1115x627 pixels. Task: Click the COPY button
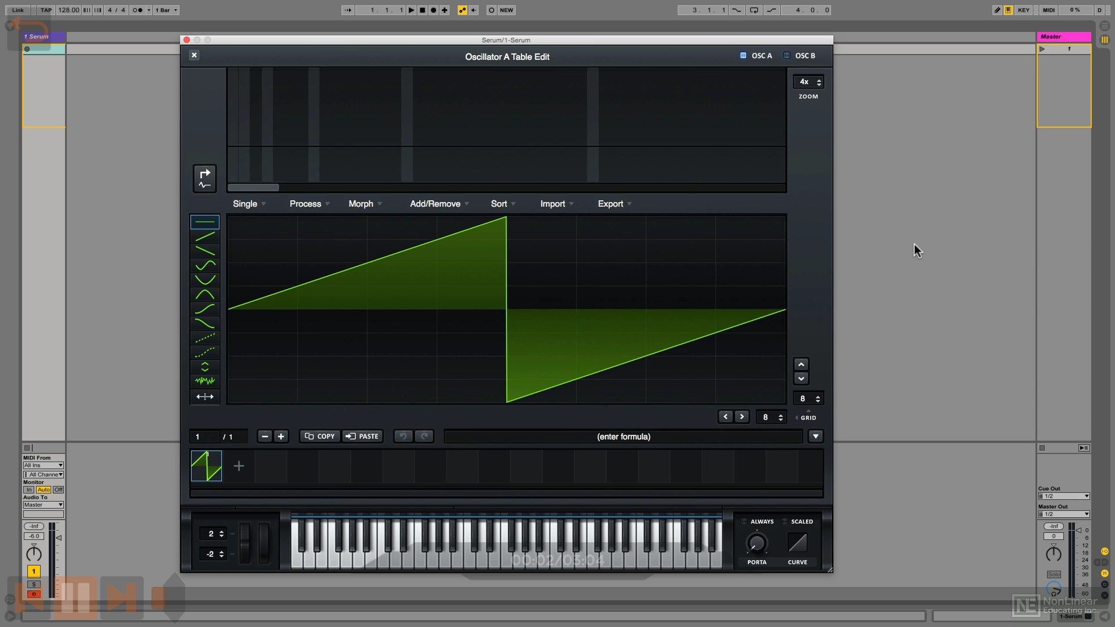coord(320,436)
